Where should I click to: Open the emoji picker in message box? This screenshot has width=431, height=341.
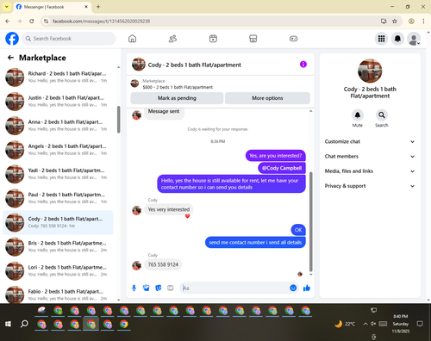click(293, 288)
